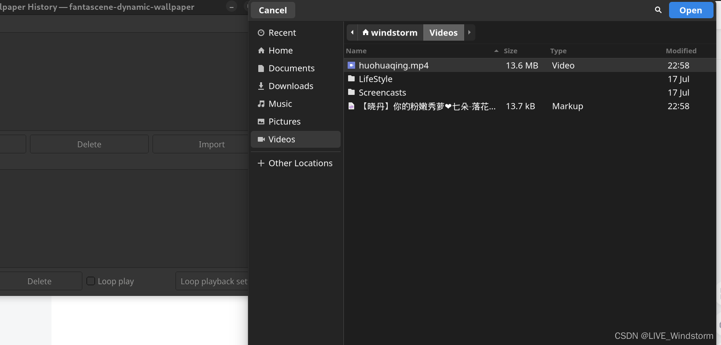The height and width of the screenshot is (345, 721).
Task: Click Other Locations with the plus icon
Action: (x=300, y=163)
